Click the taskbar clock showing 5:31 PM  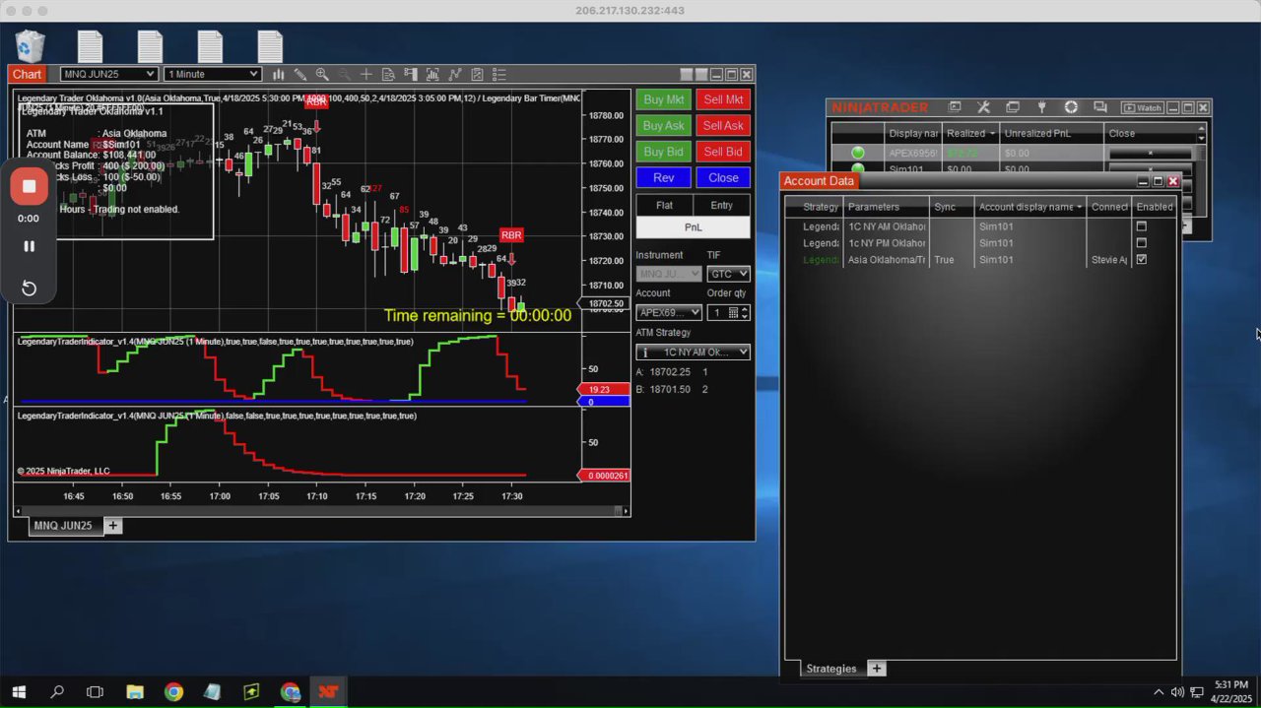pos(1231,691)
